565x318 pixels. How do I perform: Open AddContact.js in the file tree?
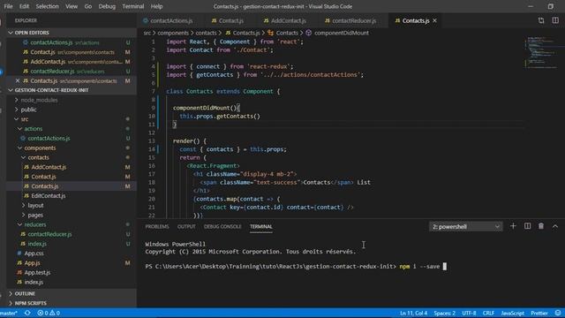(x=49, y=167)
